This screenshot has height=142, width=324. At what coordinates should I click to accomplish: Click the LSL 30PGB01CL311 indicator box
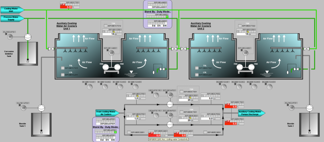coord(63,75)
